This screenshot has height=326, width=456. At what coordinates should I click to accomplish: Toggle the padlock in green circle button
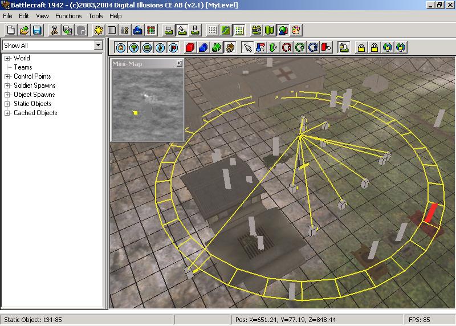(x=388, y=47)
